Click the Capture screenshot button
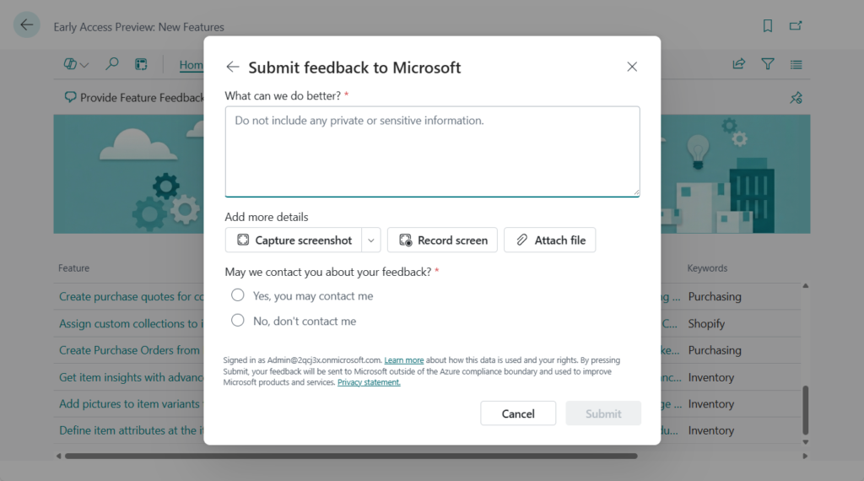The height and width of the screenshot is (481, 864). coord(294,240)
